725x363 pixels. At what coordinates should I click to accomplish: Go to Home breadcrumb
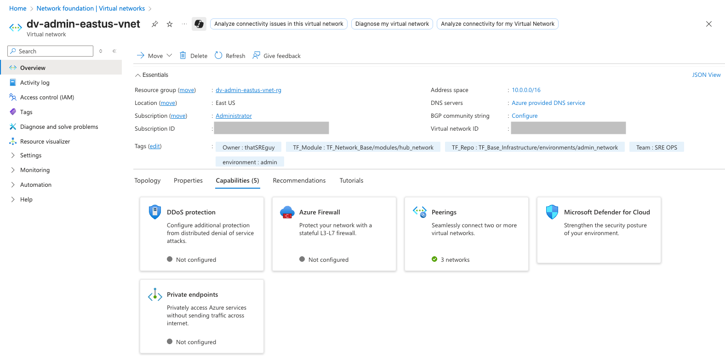pyautogui.click(x=18, y=8)
